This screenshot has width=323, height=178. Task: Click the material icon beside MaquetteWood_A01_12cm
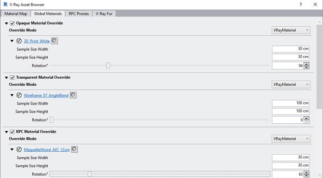pyautogui.click(x=19, y=149)
